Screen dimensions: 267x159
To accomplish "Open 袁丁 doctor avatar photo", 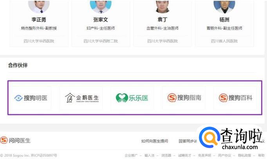I will pos(162,6).
